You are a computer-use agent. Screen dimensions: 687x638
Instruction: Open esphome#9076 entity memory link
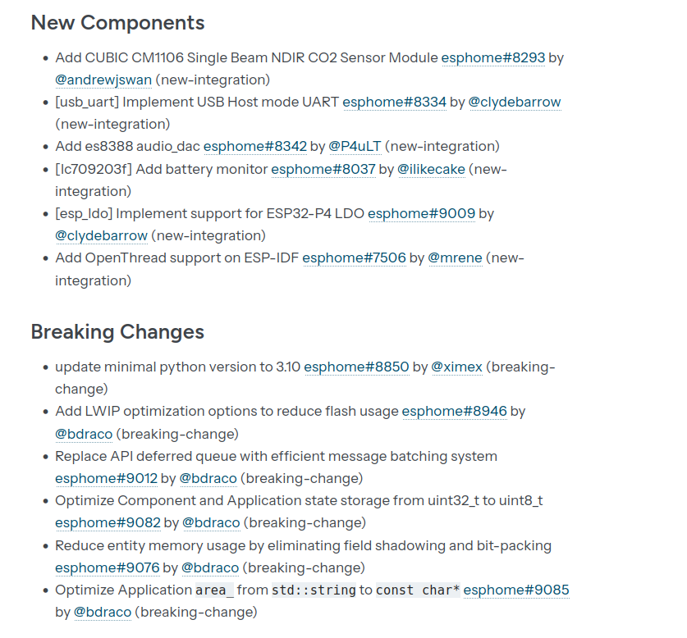tap(108, 568)
